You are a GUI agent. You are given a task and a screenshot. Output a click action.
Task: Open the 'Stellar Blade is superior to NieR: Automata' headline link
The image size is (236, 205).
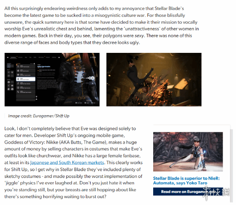[x=186, y=181]
